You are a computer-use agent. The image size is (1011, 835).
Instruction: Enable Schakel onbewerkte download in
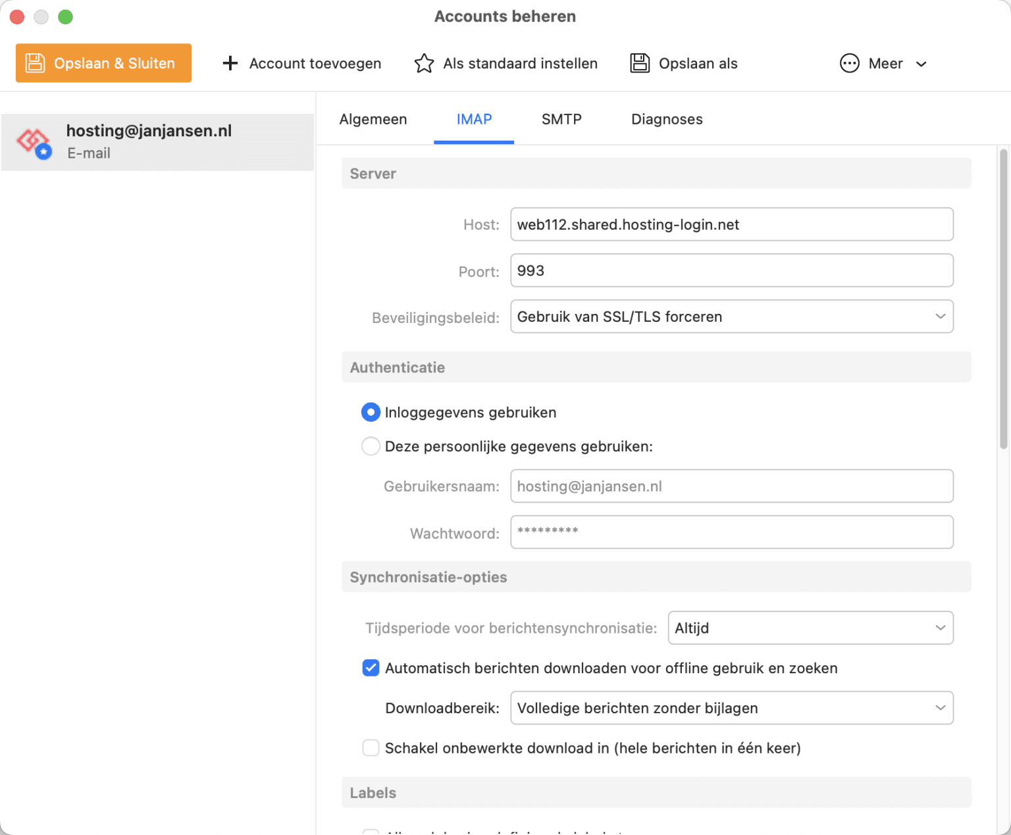(x=371, y=748)
